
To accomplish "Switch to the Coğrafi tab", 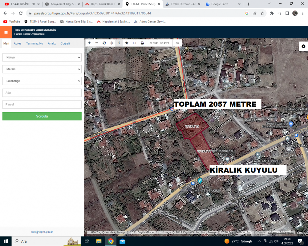I will (x=65, y=43).
